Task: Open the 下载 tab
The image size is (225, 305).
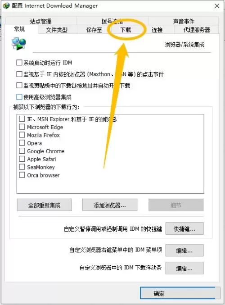Action: pos(126,30)
